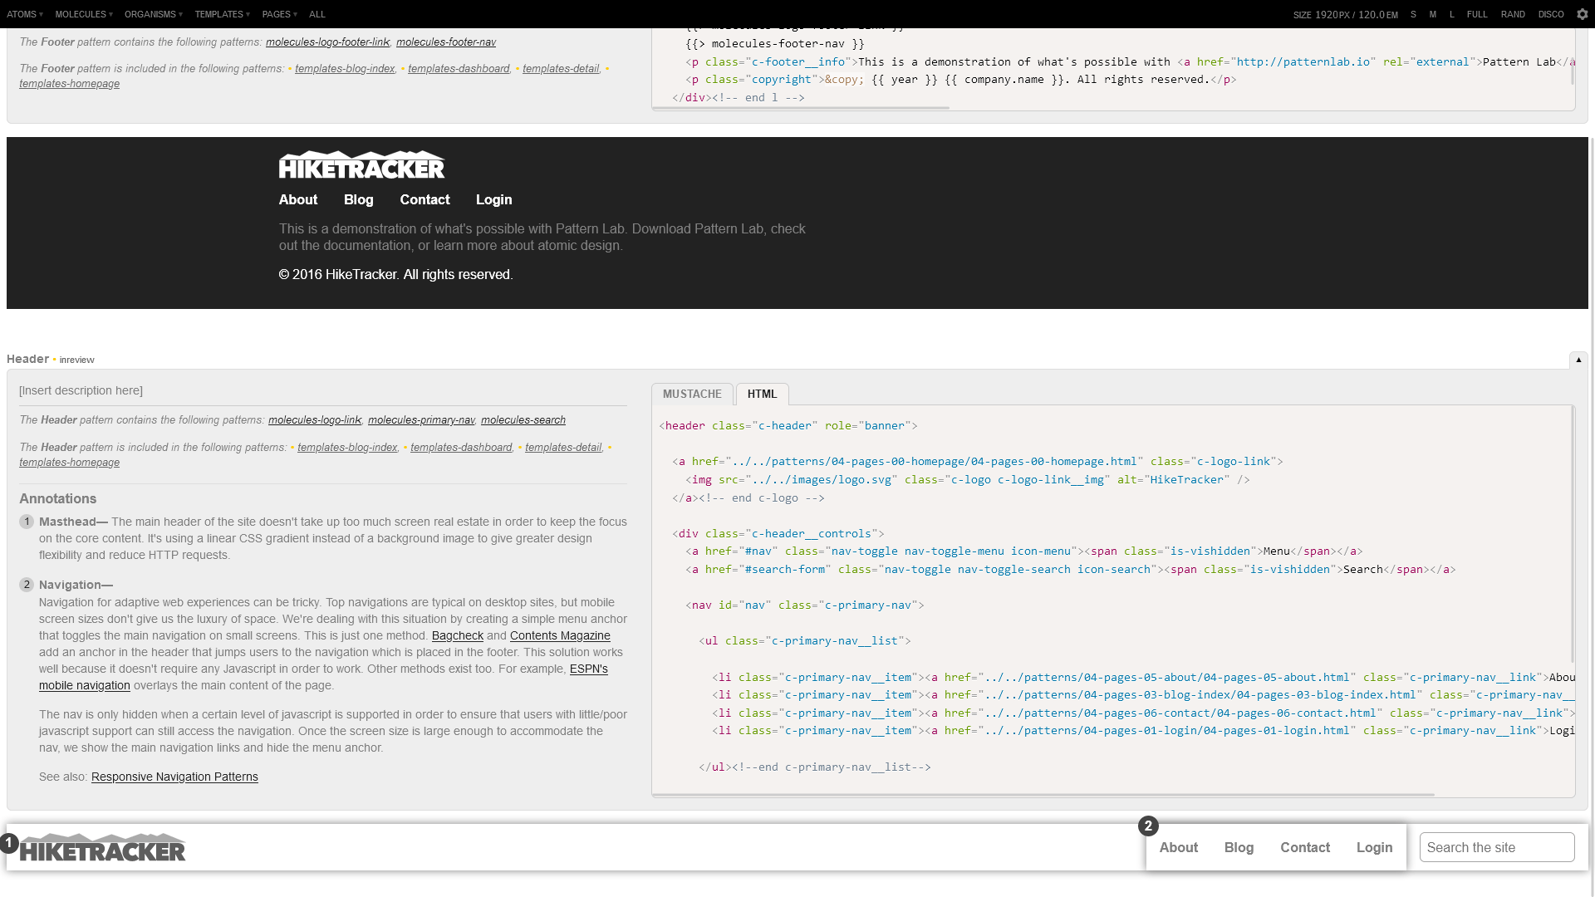The width and height of the screenshot is (1595, 897).
Task: Switch to the MUSTACHE tab
Action: [692, 394]
